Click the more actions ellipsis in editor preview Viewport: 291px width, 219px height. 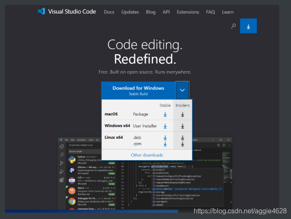coord(230,145)
